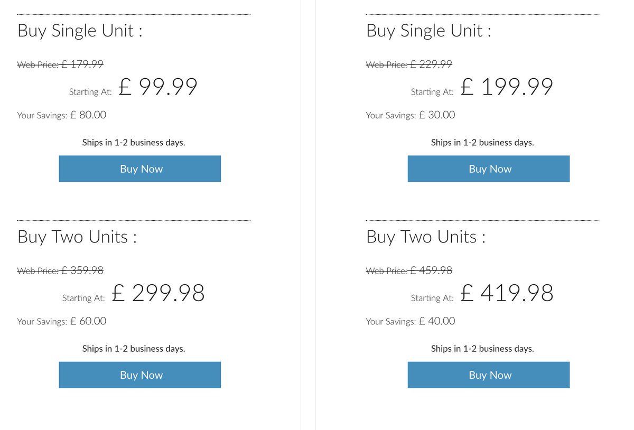The height and width of the screenshot is (430, 634).
Task: Click the shipping note above the £199.99 Buy Now button
Action: coord(482,143)
